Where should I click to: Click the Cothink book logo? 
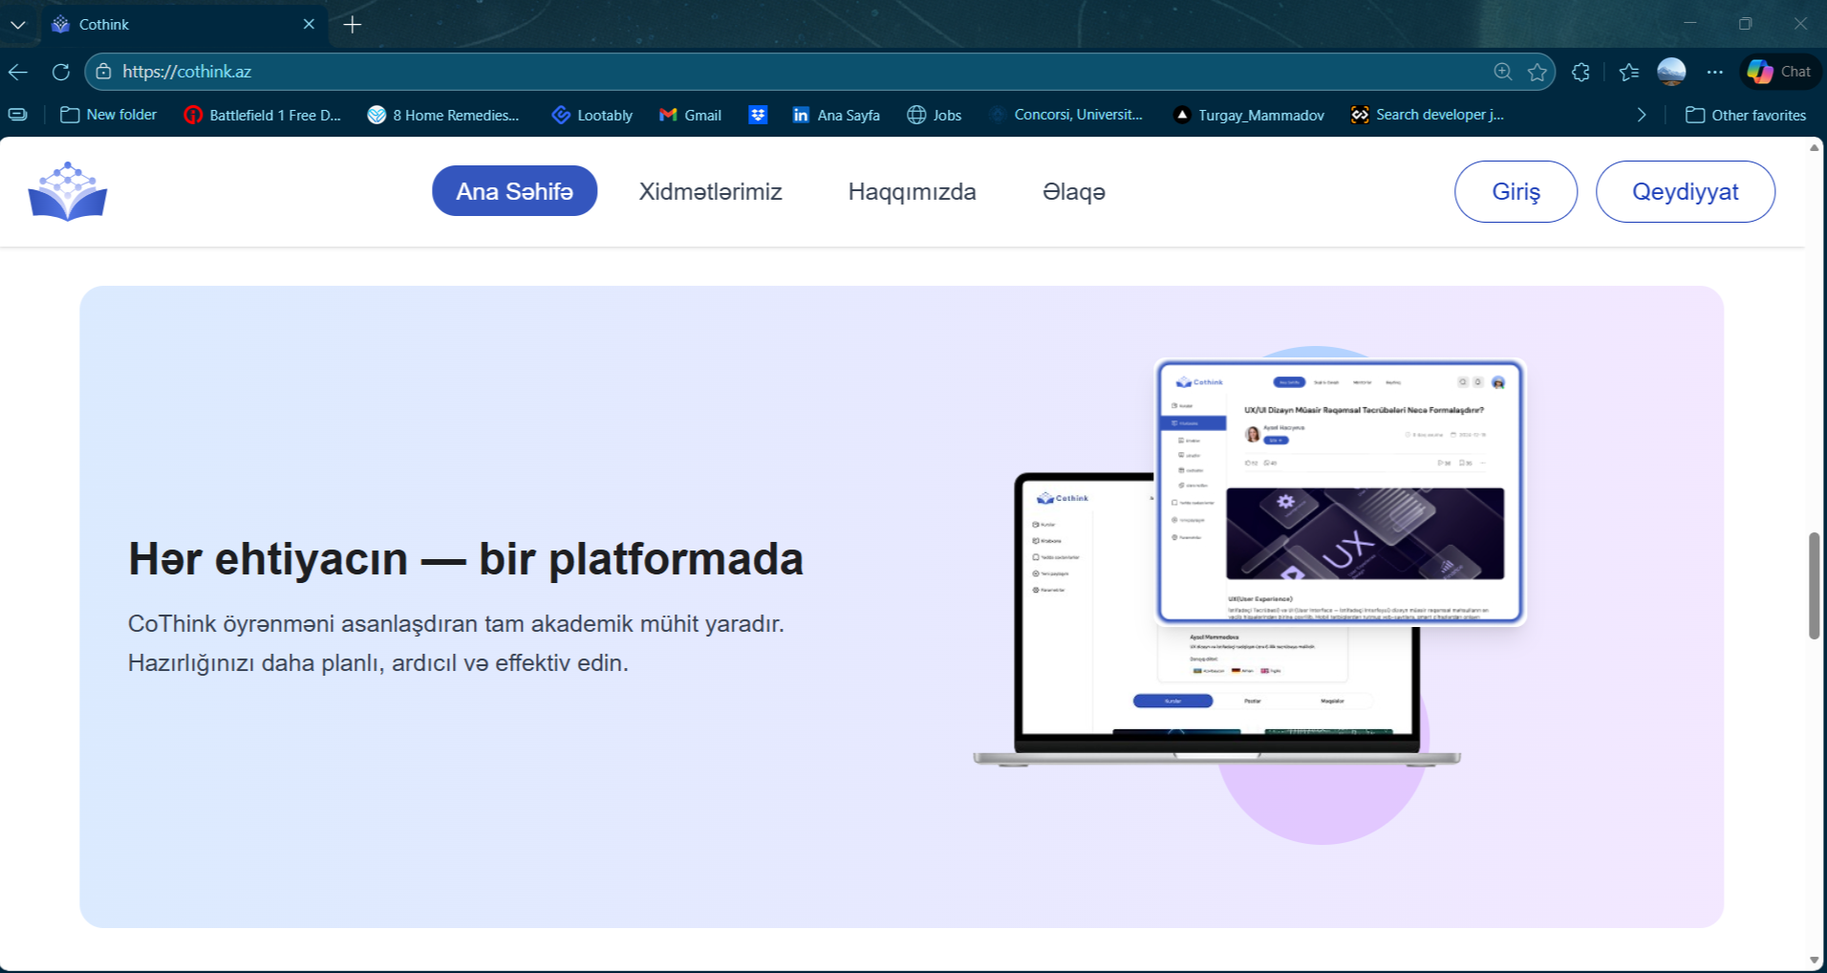pyautogui.click(x=68, y=191)
